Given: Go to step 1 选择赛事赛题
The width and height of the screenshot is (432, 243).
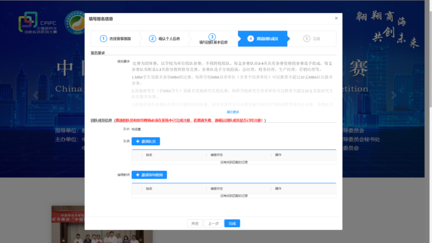Looking at the screenshot, I should (x=115, y=39).
